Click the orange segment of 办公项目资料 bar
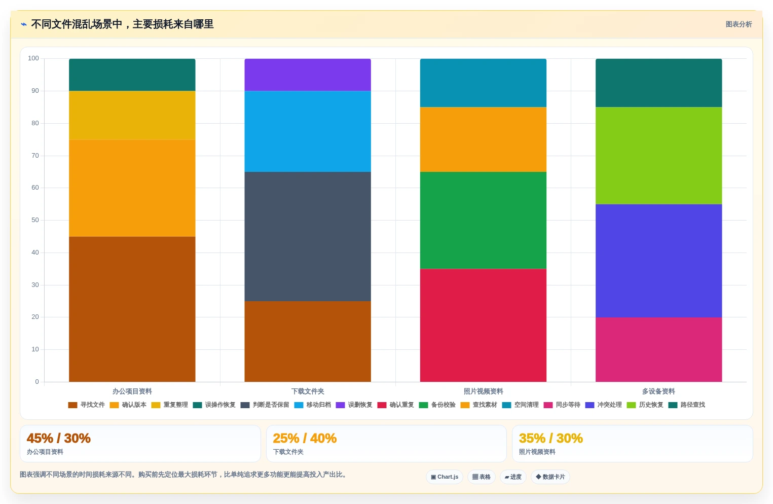Screen dimensions: 773x504 (x=132, y=188)
